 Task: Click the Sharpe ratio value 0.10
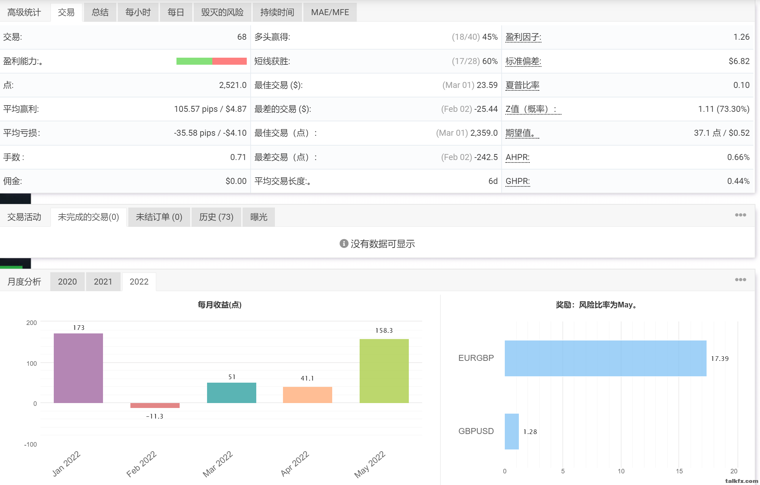tap(741, 85)
